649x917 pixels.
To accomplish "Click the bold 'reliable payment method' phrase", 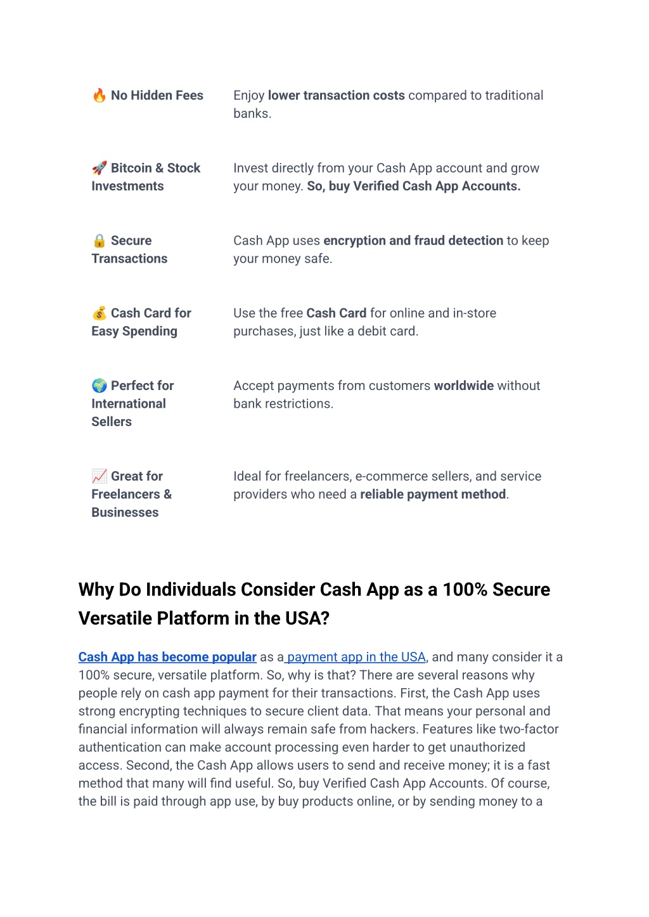I will (x=433, y=495).
